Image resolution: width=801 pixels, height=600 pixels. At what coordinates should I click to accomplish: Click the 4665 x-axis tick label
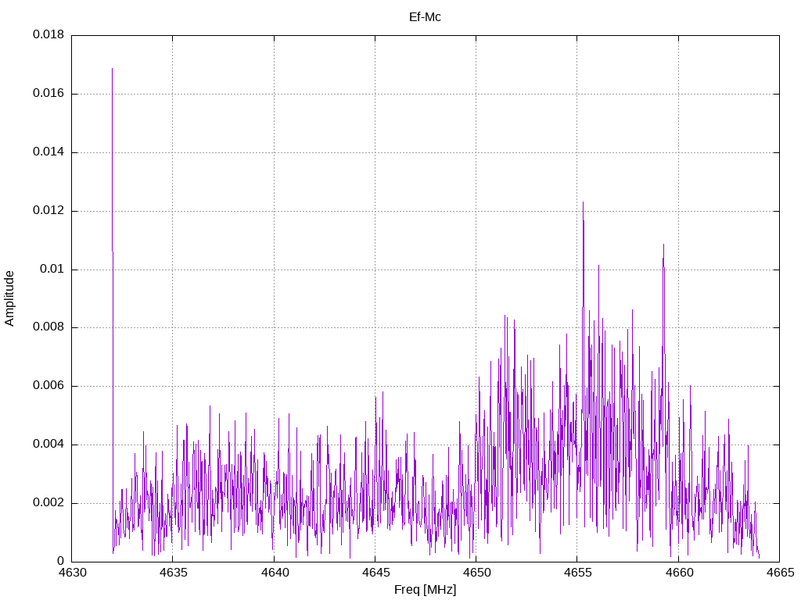coord(780,573)
